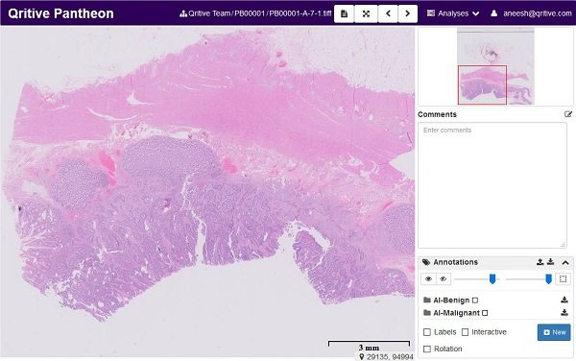The image size is (576, 361).
Task: Toggle fullscreen view icon
Action: (x=366, y=13)
